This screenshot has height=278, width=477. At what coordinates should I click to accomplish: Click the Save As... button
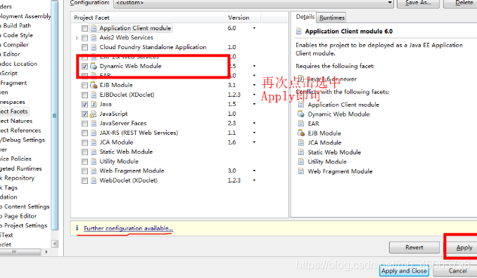point(419,3)
